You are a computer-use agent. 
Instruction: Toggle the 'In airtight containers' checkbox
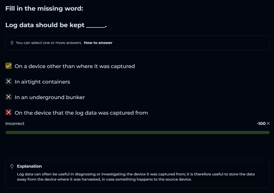pos(9,81)
